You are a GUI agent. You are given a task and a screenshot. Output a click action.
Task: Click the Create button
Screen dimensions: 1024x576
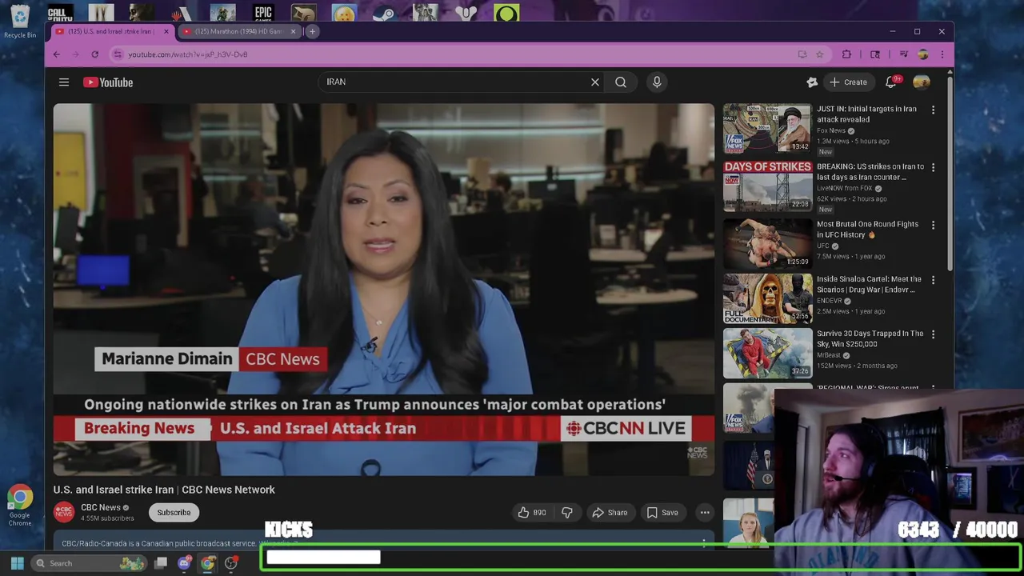pos(848,82)
